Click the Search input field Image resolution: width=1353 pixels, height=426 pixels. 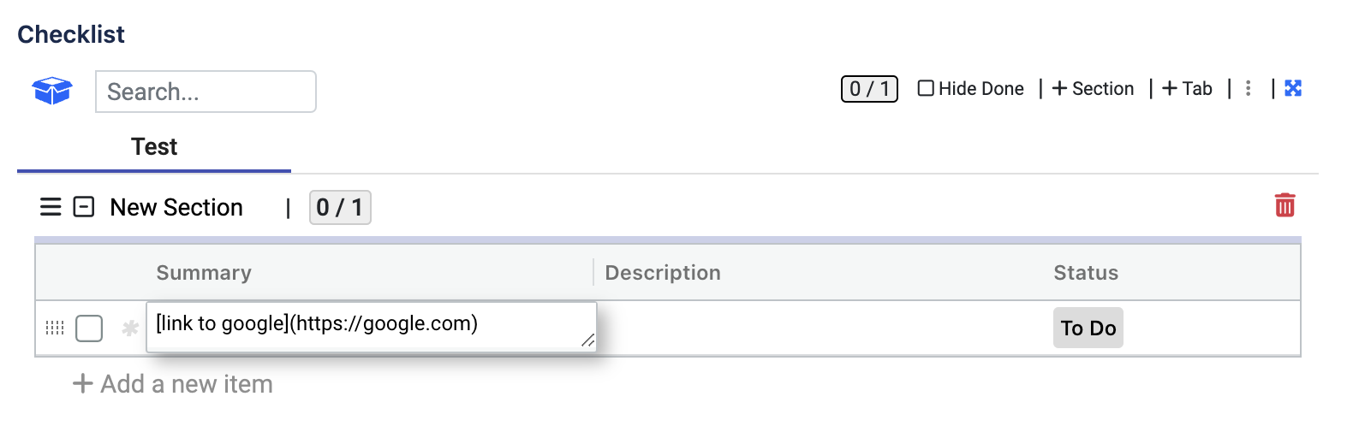pos(206,92)
